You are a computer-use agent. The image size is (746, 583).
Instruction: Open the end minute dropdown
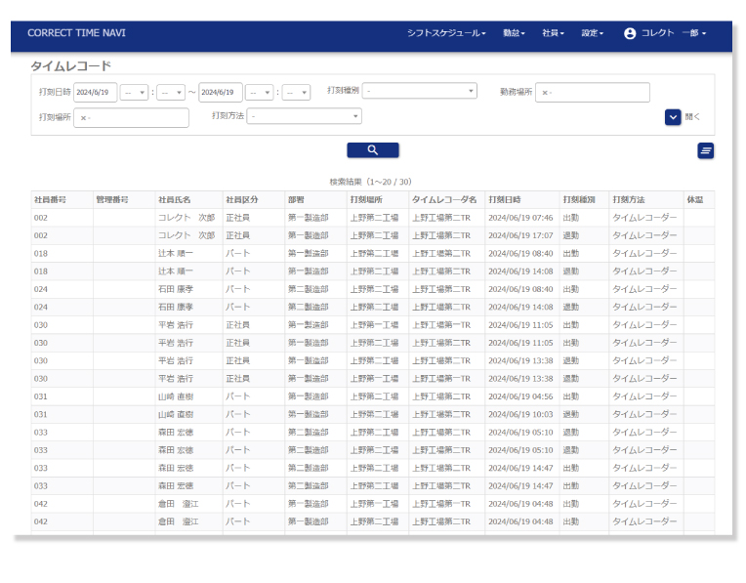pos(296,93)
